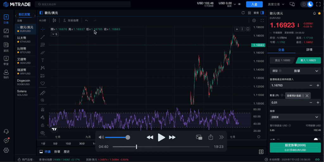Toggle balance visibility eye icon
The width and height of the screenshot is (324, 162).
point(239,4)
